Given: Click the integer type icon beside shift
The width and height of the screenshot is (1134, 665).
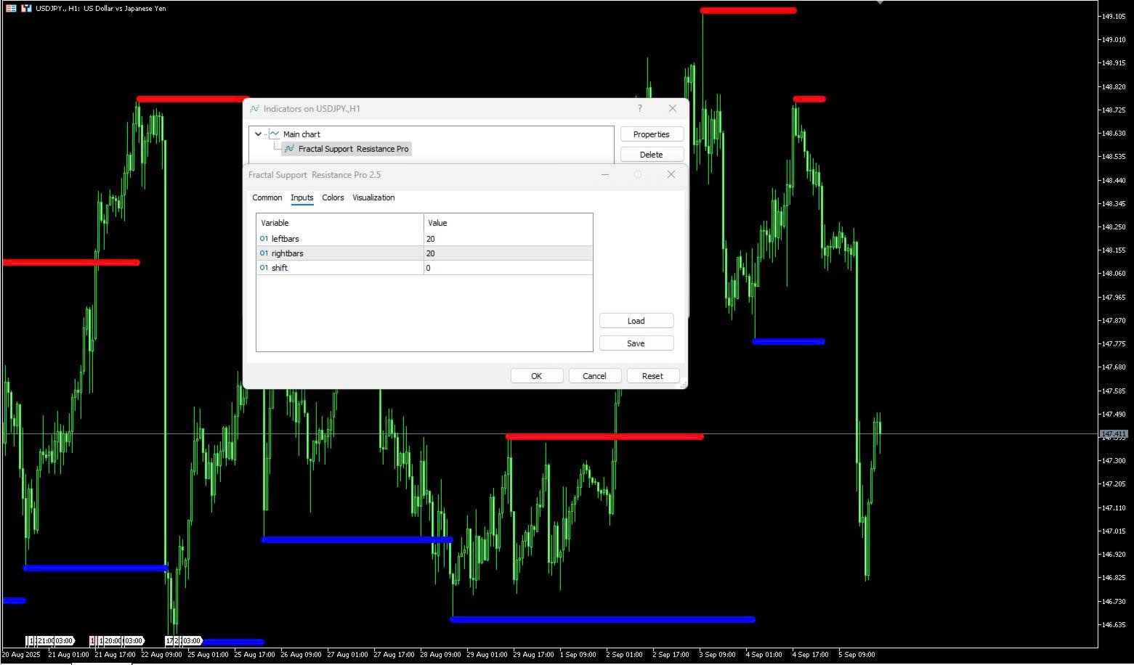Looking at the screenshot, I should click(x=264, y=268).
